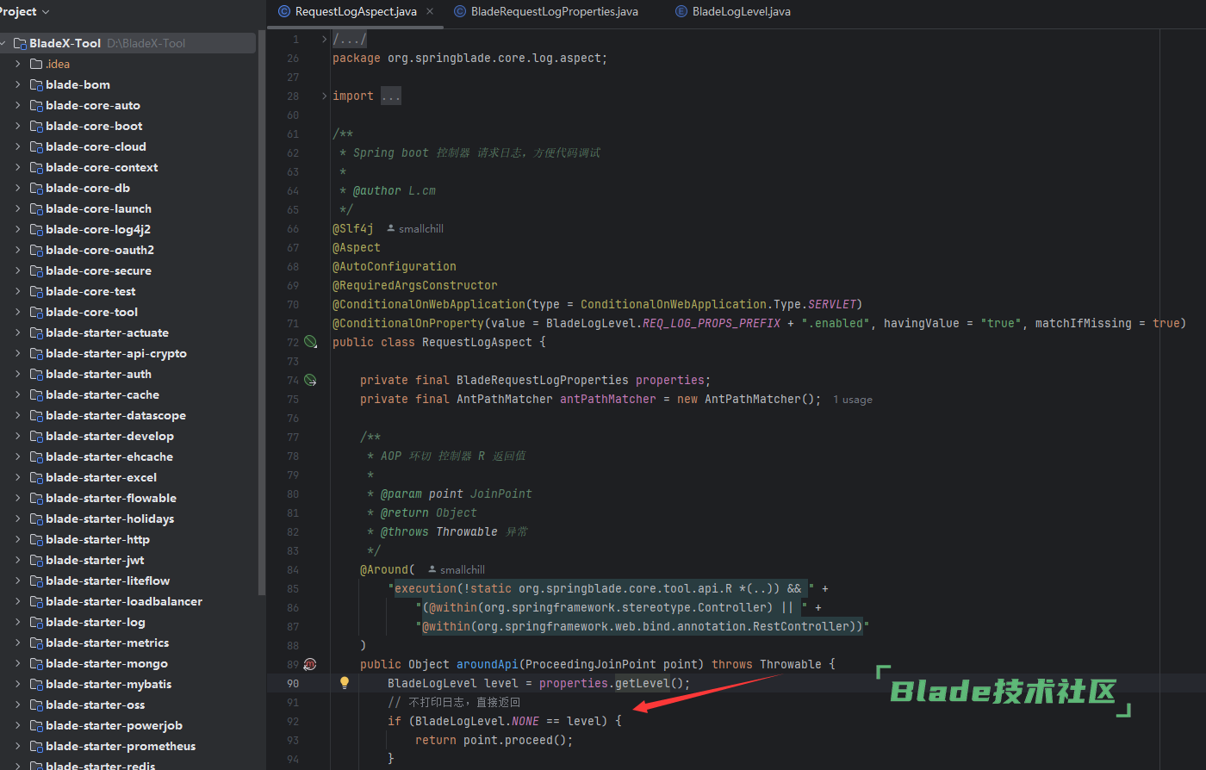Click the folder icon next to .idea
This screenshot has height=770, width=1206.
coord(36,64)
